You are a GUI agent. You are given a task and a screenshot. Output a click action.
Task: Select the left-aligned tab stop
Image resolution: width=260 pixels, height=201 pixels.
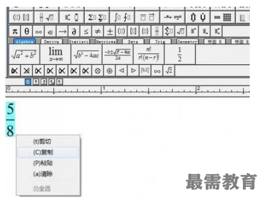click(x=28, y=82)
